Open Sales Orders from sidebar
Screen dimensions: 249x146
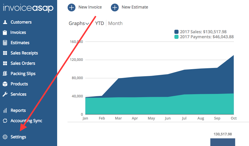[23, 63]
